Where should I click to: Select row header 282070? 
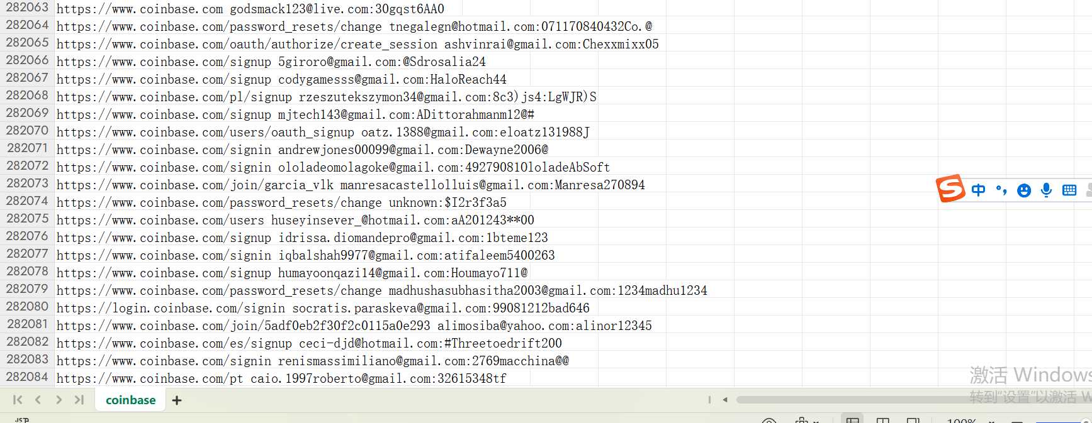27,131
